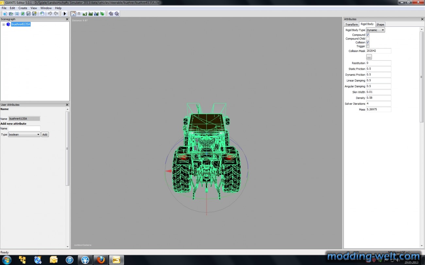Click the green reload file icon
This screenshot has width=425, height=265.
[x=23, y=14]
